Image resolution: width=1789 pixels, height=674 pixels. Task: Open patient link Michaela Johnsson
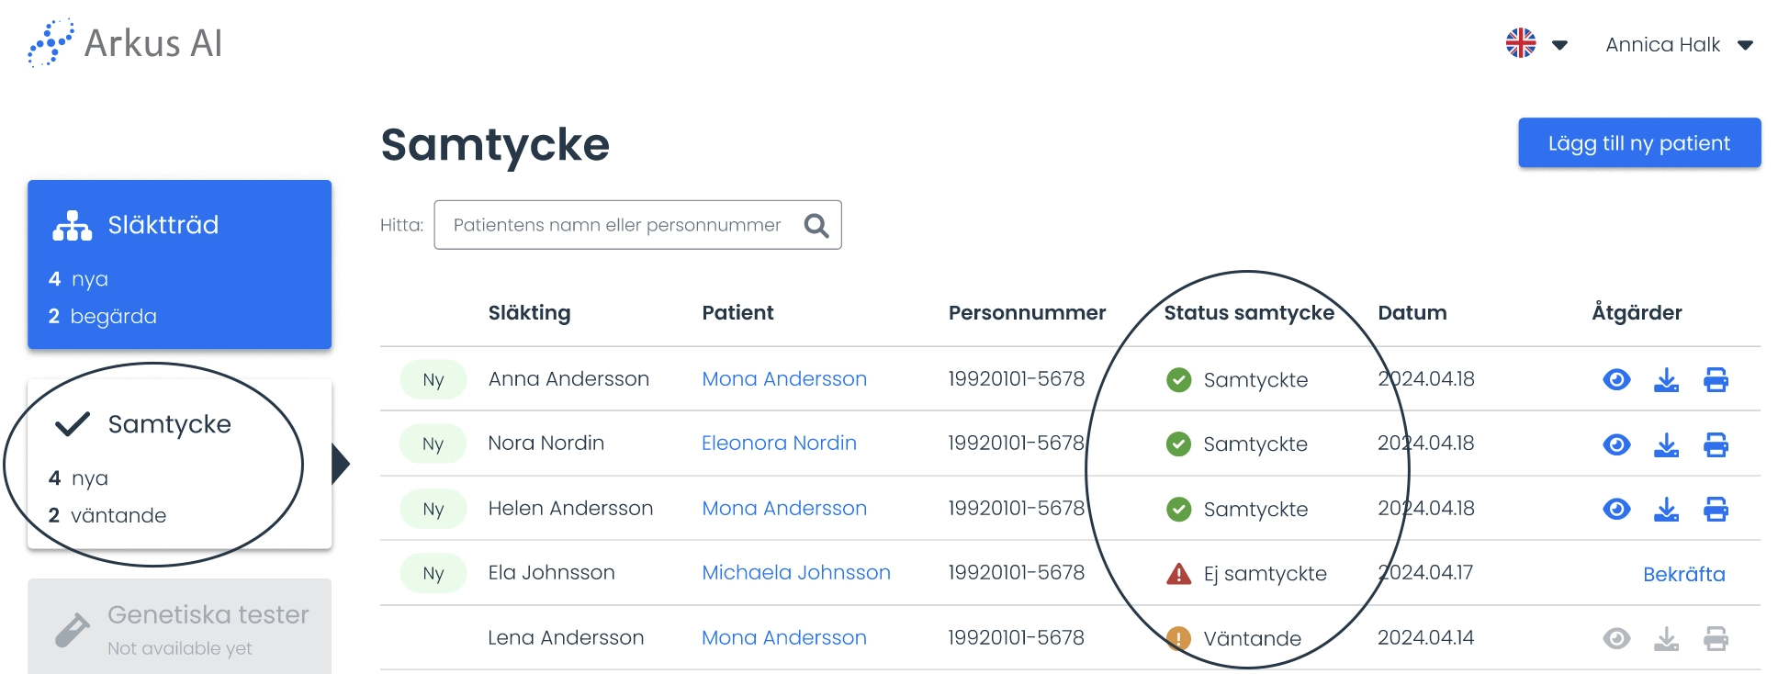pyautogui.click(x=795, y=573)
